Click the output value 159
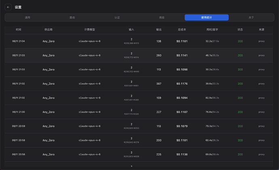 click(x=159, y=98)
